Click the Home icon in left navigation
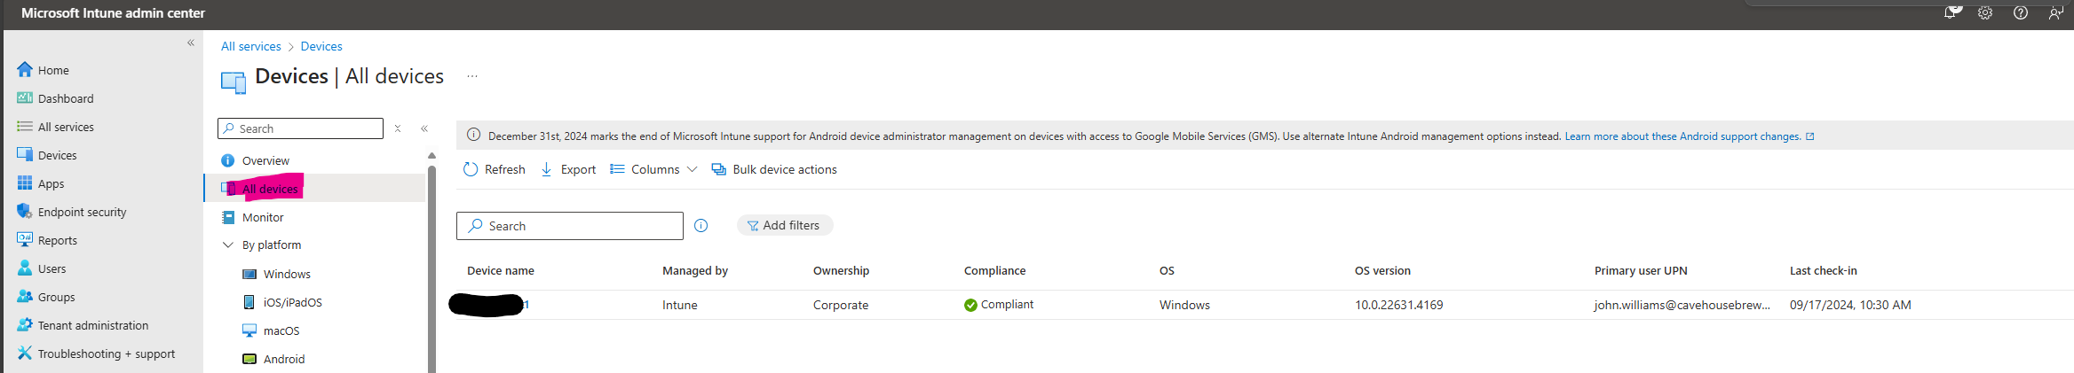Viewport: 2074px width, 373px height. pyautogui.click(x=25, y=70)
